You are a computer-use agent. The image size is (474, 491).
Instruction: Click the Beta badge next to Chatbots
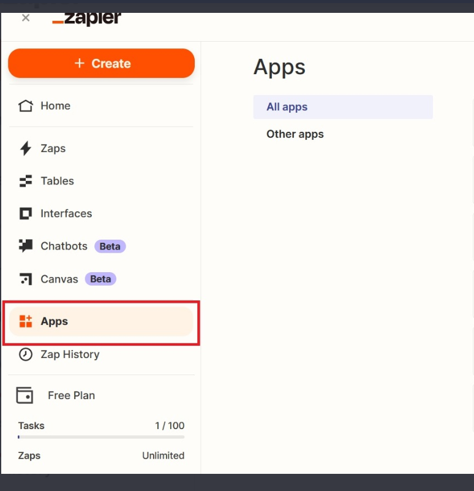110,246
